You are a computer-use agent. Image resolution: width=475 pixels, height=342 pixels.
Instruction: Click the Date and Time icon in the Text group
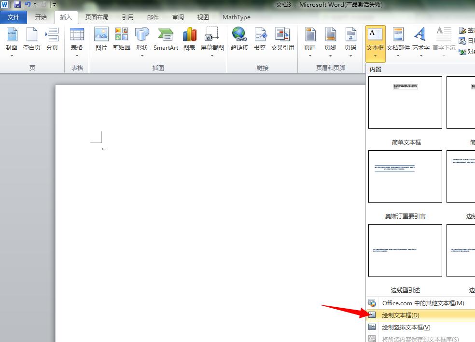click(462, 41)
